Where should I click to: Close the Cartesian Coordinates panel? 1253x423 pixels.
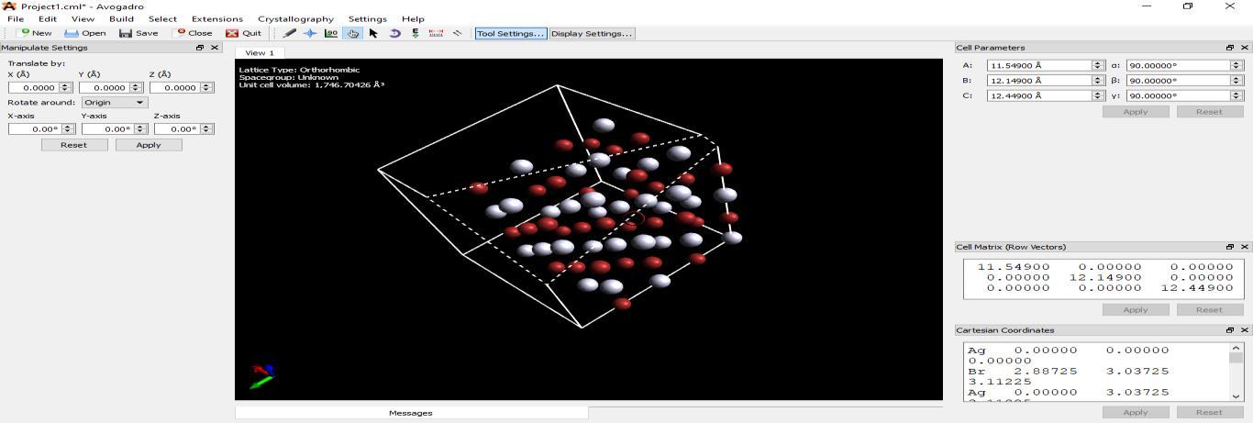[1245, 330]
